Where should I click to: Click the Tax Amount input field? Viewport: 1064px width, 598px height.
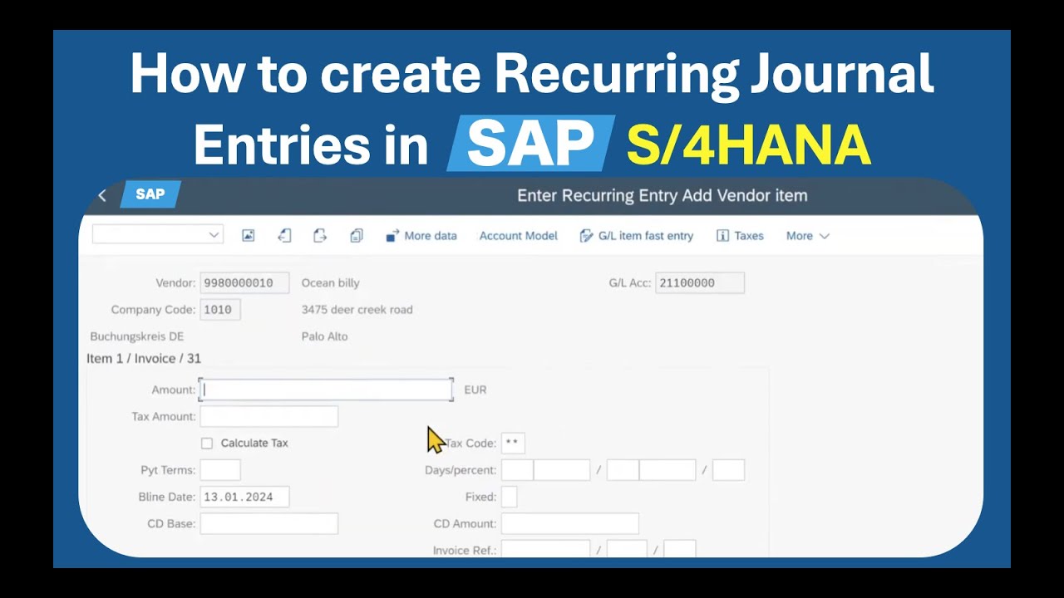pos(268,416)
